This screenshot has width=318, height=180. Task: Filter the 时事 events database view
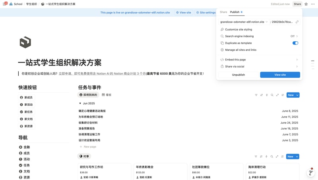click(x=256, y=157)
